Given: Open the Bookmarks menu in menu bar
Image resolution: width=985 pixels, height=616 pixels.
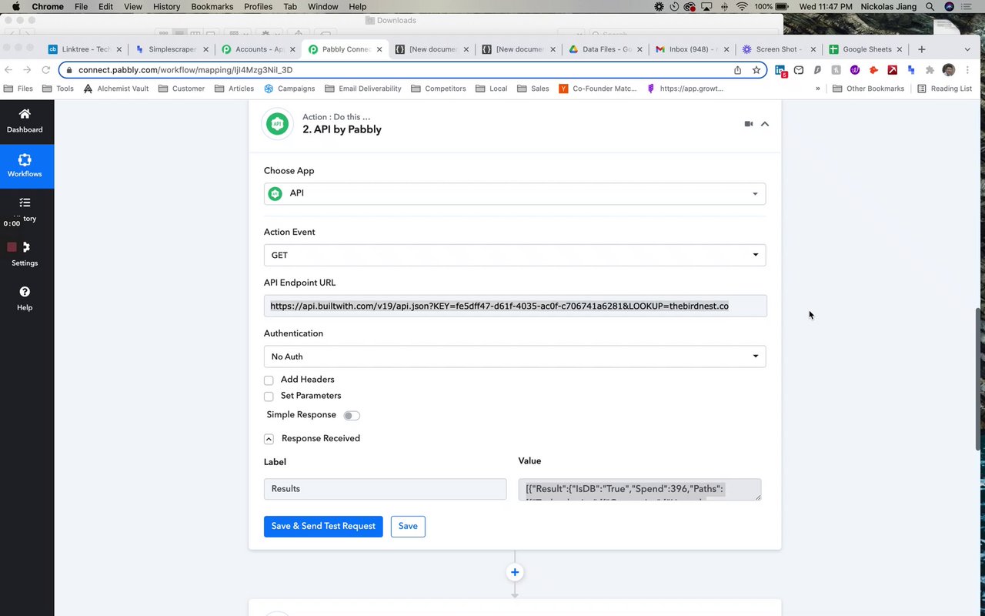Looking at the screenshot, I should point(212,7).
